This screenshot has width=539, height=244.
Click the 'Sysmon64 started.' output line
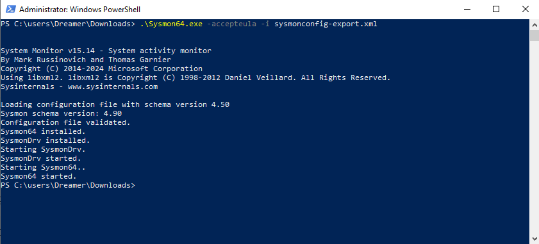tap(38, 176)
